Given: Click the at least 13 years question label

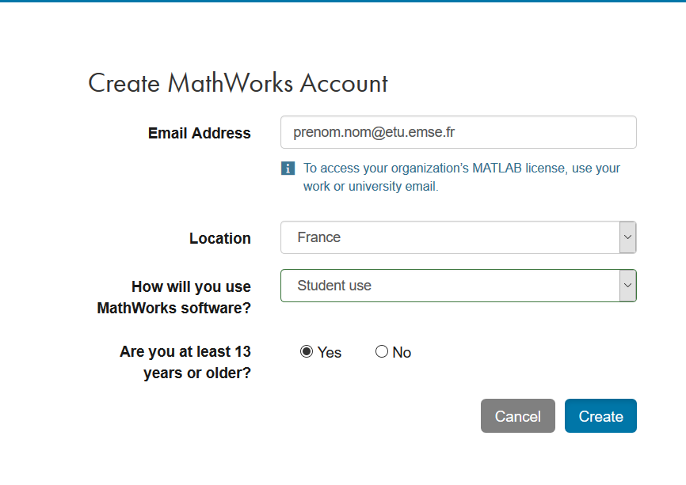Looking at the screenshot, I should click(185, 362).
